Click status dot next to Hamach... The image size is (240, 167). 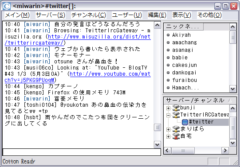pyautogui.click(x=168, y=88)
